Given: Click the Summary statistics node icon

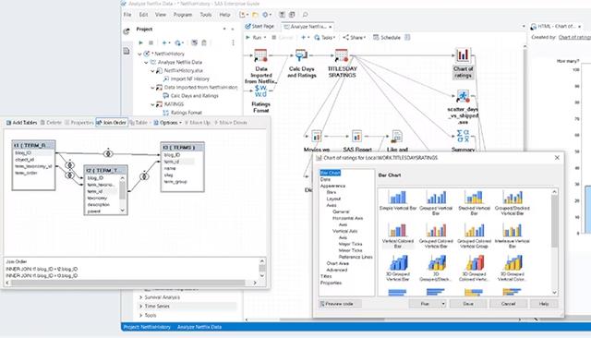Looking at the screenshot, I should pyautogui.click(x=463, y=136).
